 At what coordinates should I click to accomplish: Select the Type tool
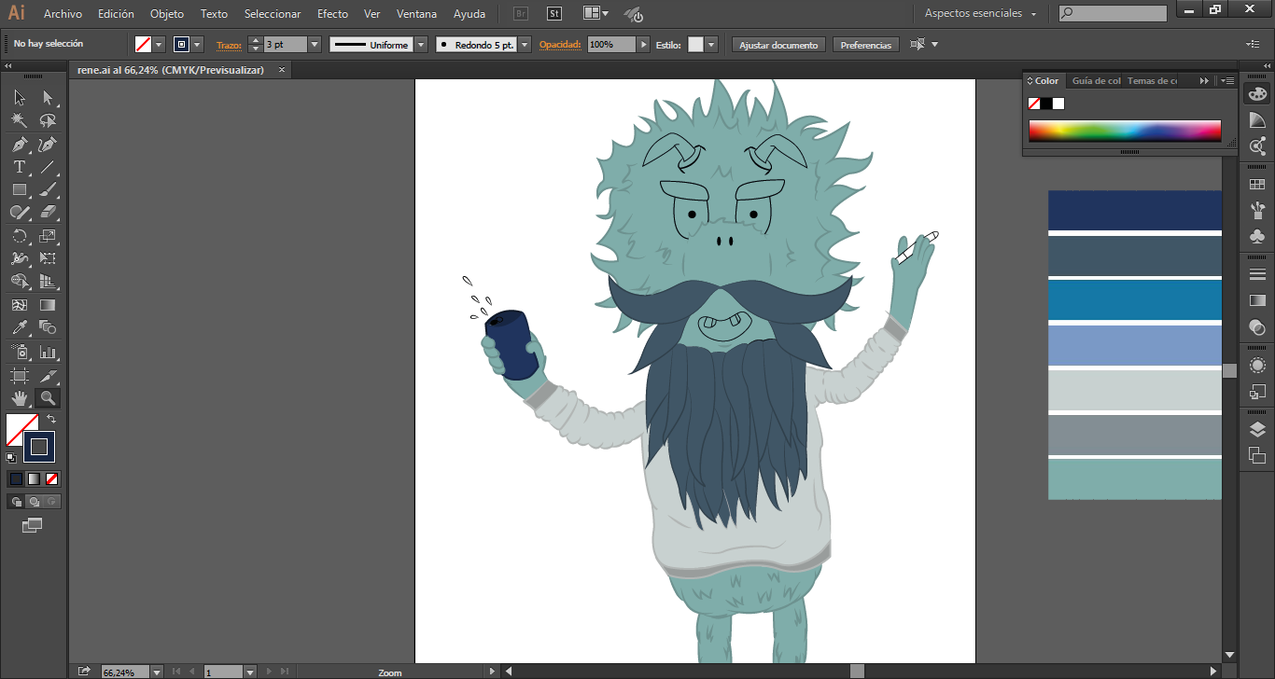(19, 167)
